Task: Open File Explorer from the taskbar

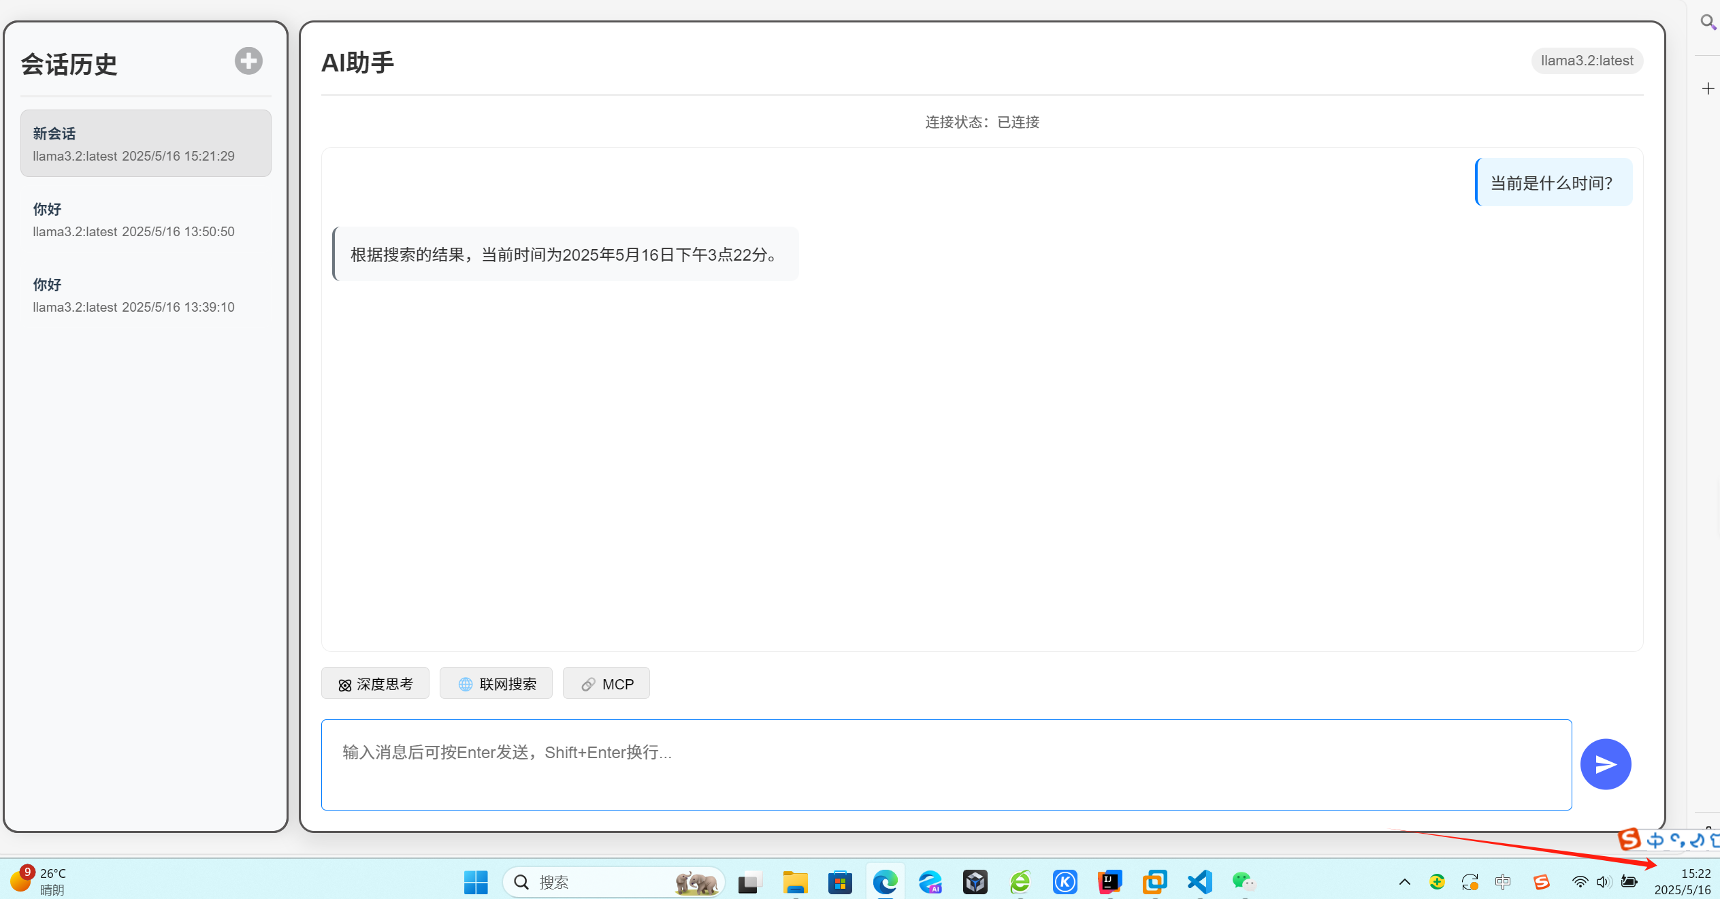Action: pyautogui.click(x=795, y=883)
